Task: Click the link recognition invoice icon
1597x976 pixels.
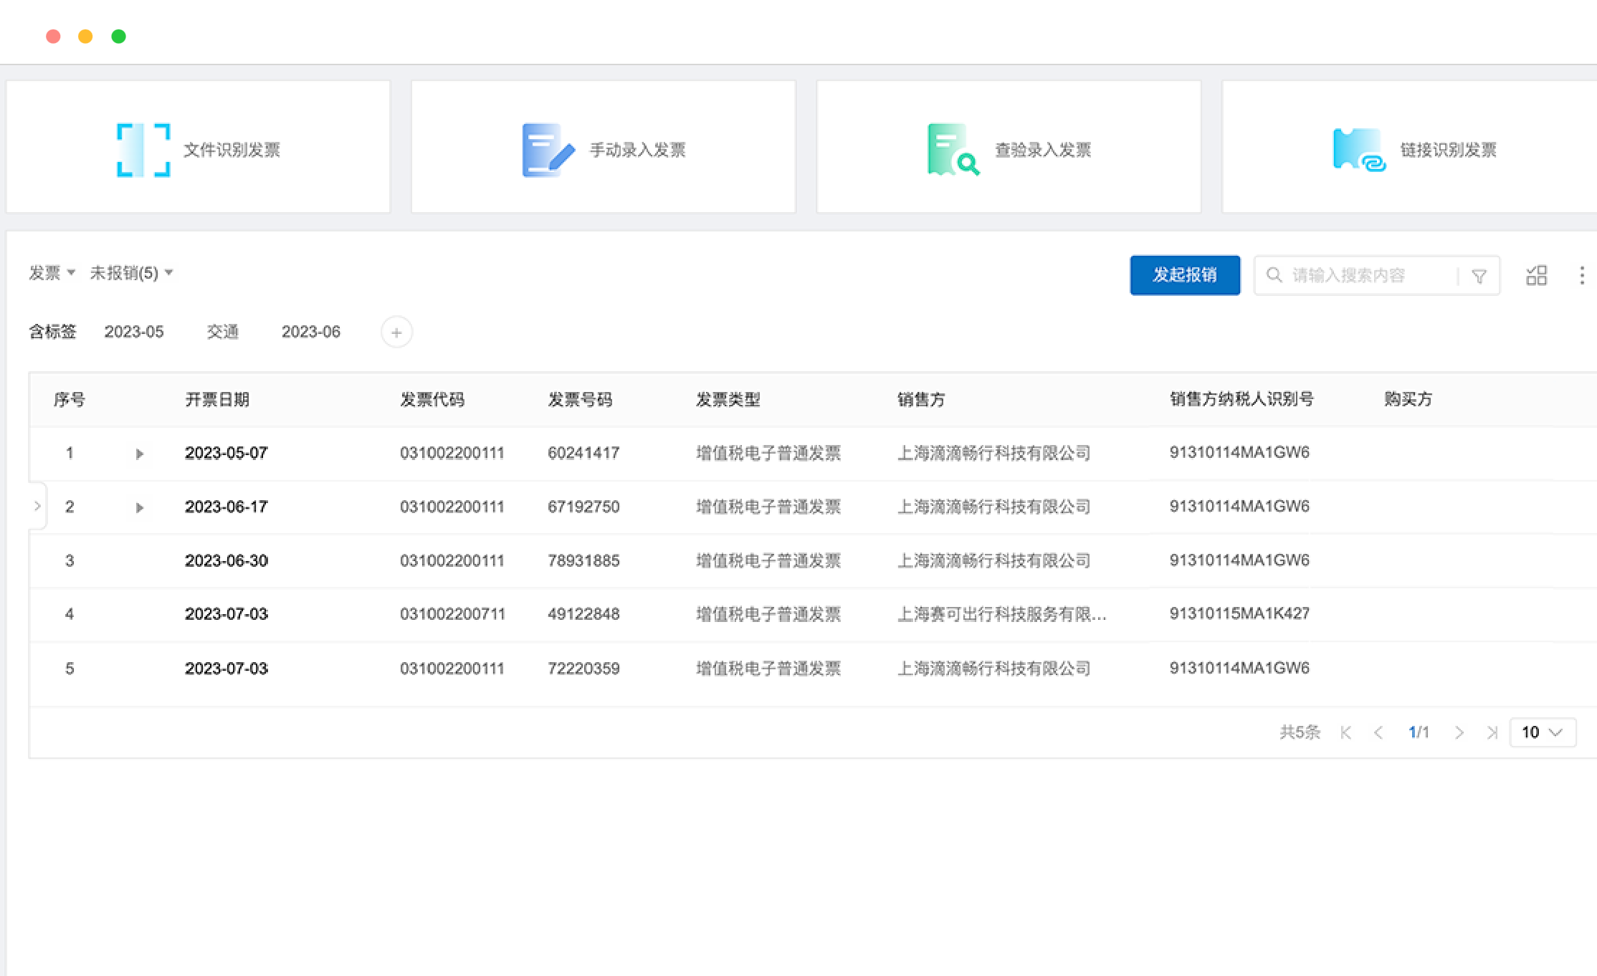Action: click(x=1358, y=150)
